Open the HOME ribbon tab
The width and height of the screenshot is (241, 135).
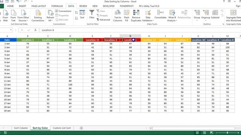coord(10,6)
